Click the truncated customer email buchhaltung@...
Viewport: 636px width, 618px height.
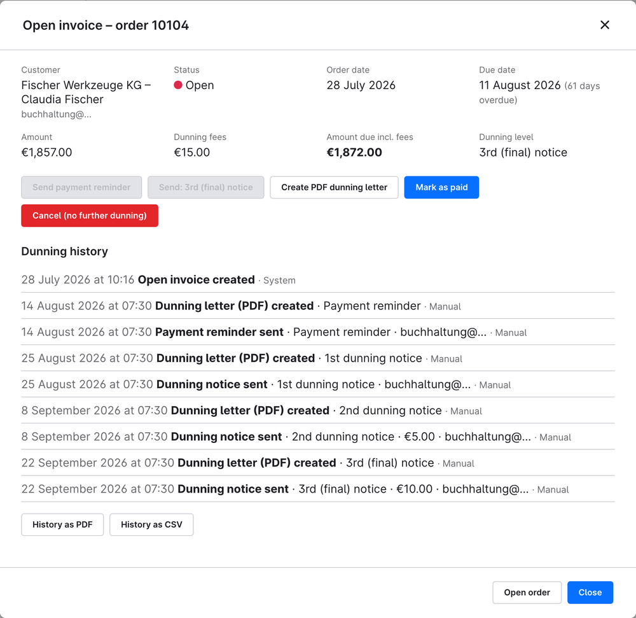coord(57,115)
